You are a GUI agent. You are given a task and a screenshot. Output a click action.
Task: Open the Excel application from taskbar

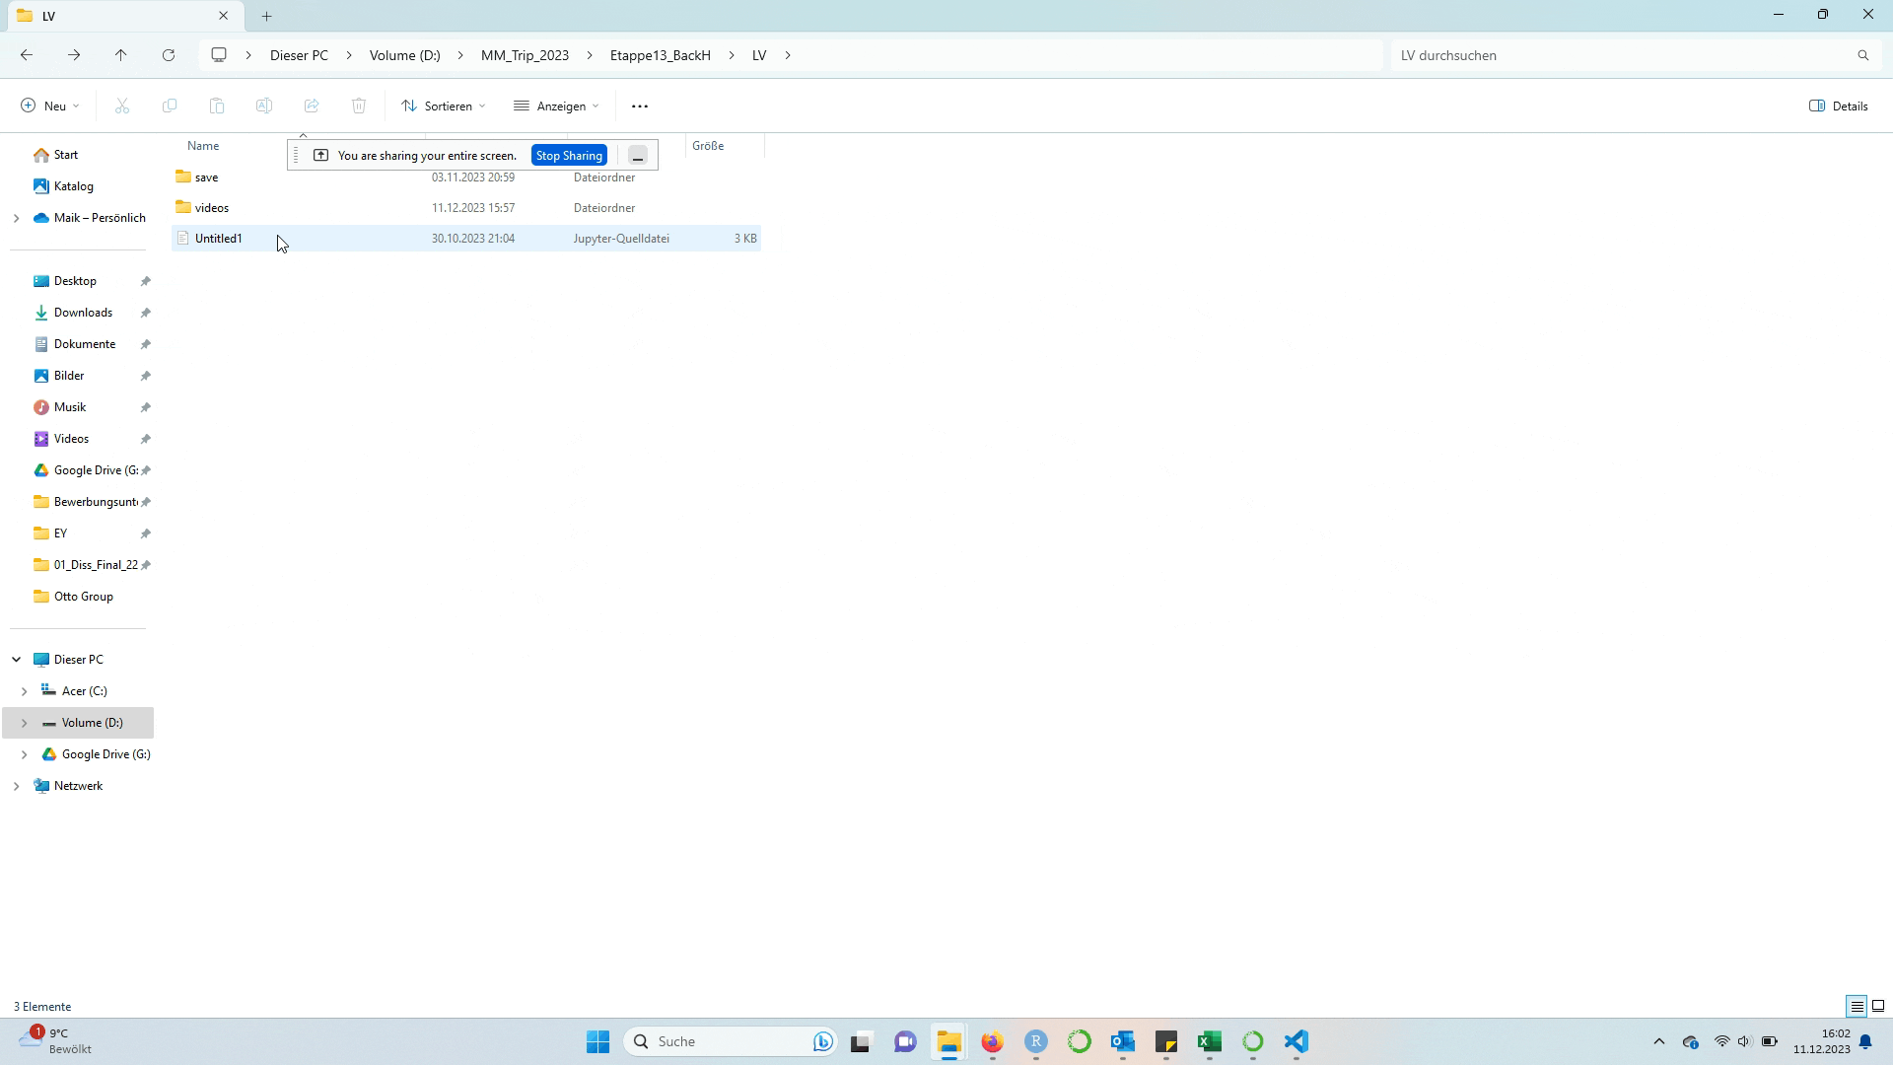click(x=1209, y=1040)
